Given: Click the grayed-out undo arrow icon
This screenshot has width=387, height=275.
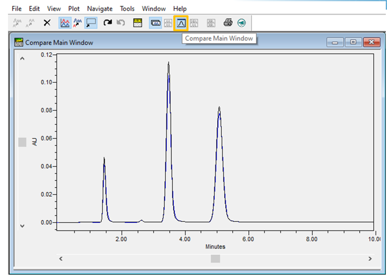Looking at the screenshot, I should click(x=121, y=23).
